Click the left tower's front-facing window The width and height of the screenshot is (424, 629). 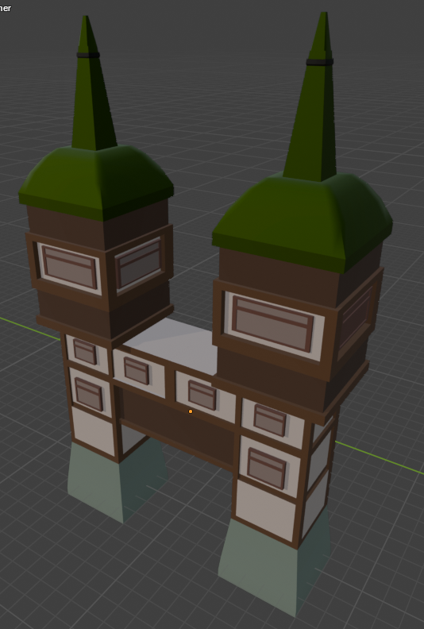click(69, 268)
